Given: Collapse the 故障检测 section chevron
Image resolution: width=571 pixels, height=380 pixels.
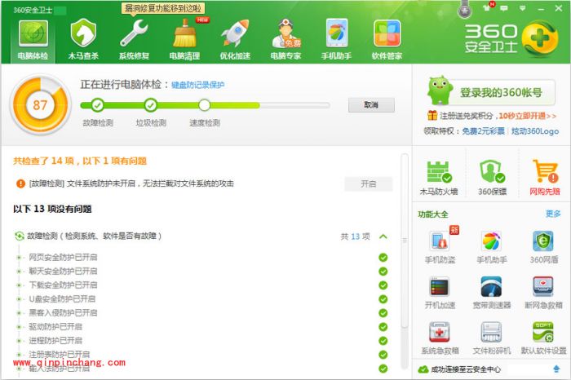Looking at the screenshot, I should pyautogui.click(x=383, y=236).
